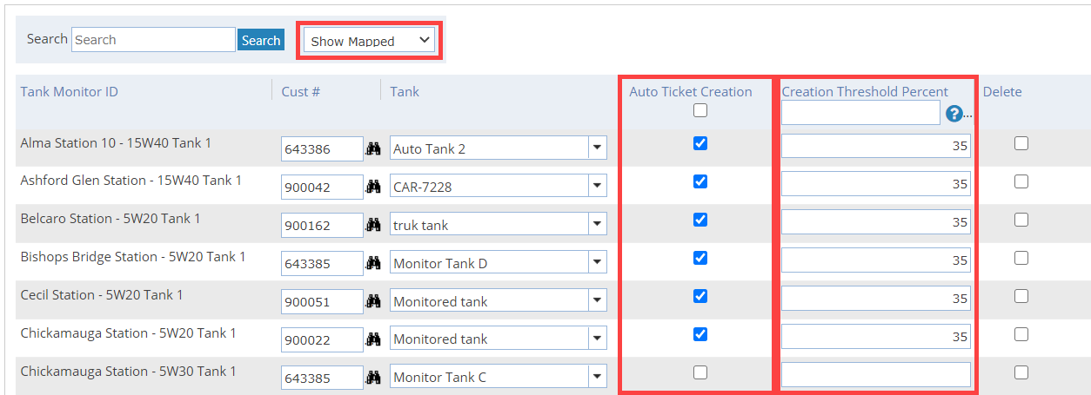The width and height of the screenshot is (1091, 395).
Task: Check Delete box for Belcaro Station
Action: point(1021,220)
